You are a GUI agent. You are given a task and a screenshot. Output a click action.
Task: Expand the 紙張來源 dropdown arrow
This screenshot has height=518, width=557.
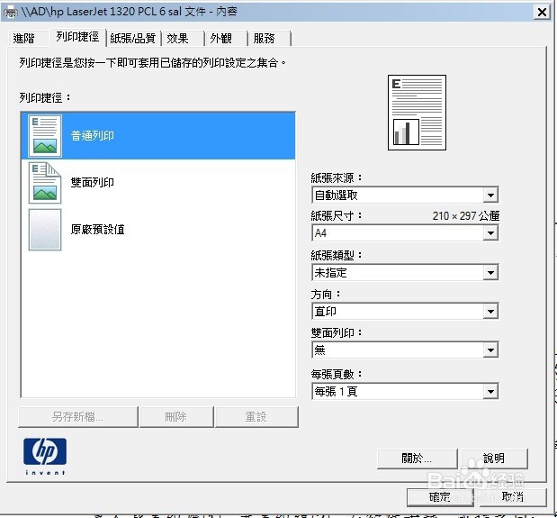[490, 195]
